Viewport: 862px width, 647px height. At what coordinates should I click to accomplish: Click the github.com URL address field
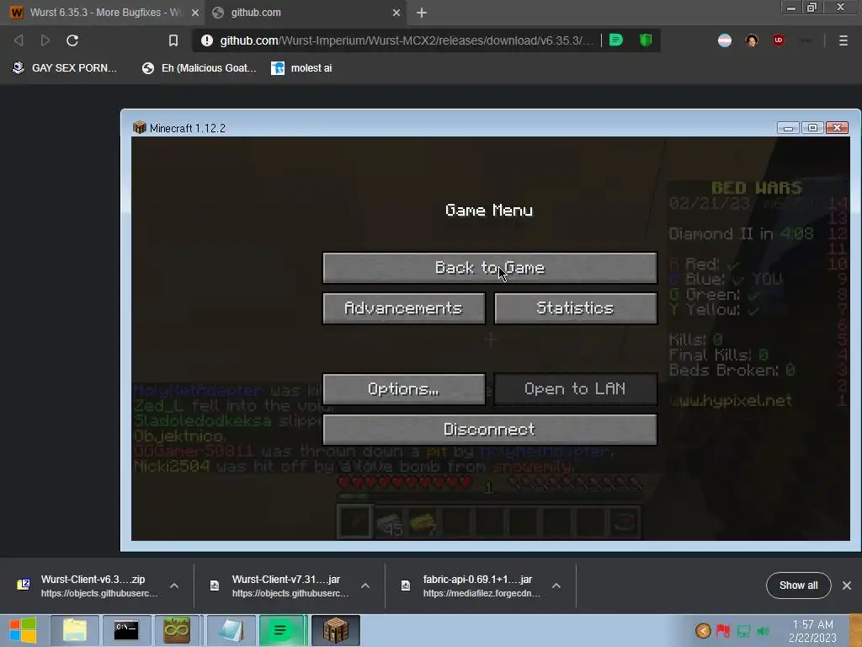(407, 40)
